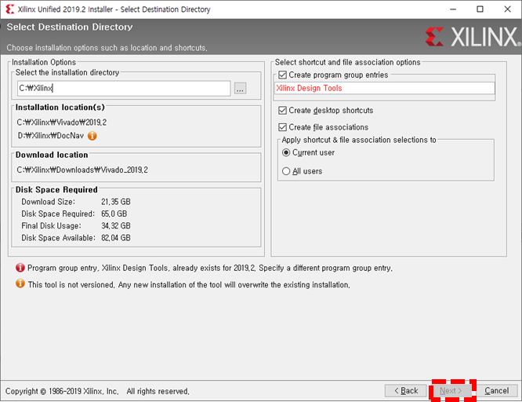The width and height of the screenshot is (522, 402).
Task: Maximize the installer window
Action: (480, 9)
